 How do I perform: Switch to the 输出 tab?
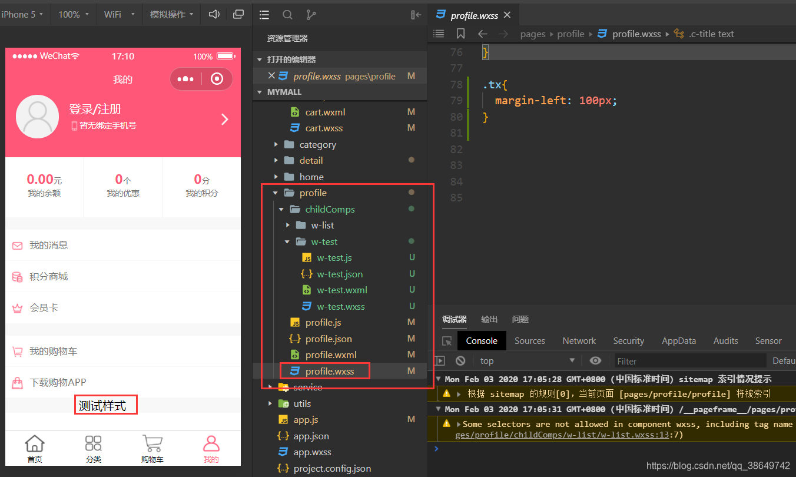[489, 319]
